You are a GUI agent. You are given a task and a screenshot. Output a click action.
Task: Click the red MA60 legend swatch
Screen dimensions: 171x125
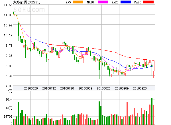tap(148, 2)
